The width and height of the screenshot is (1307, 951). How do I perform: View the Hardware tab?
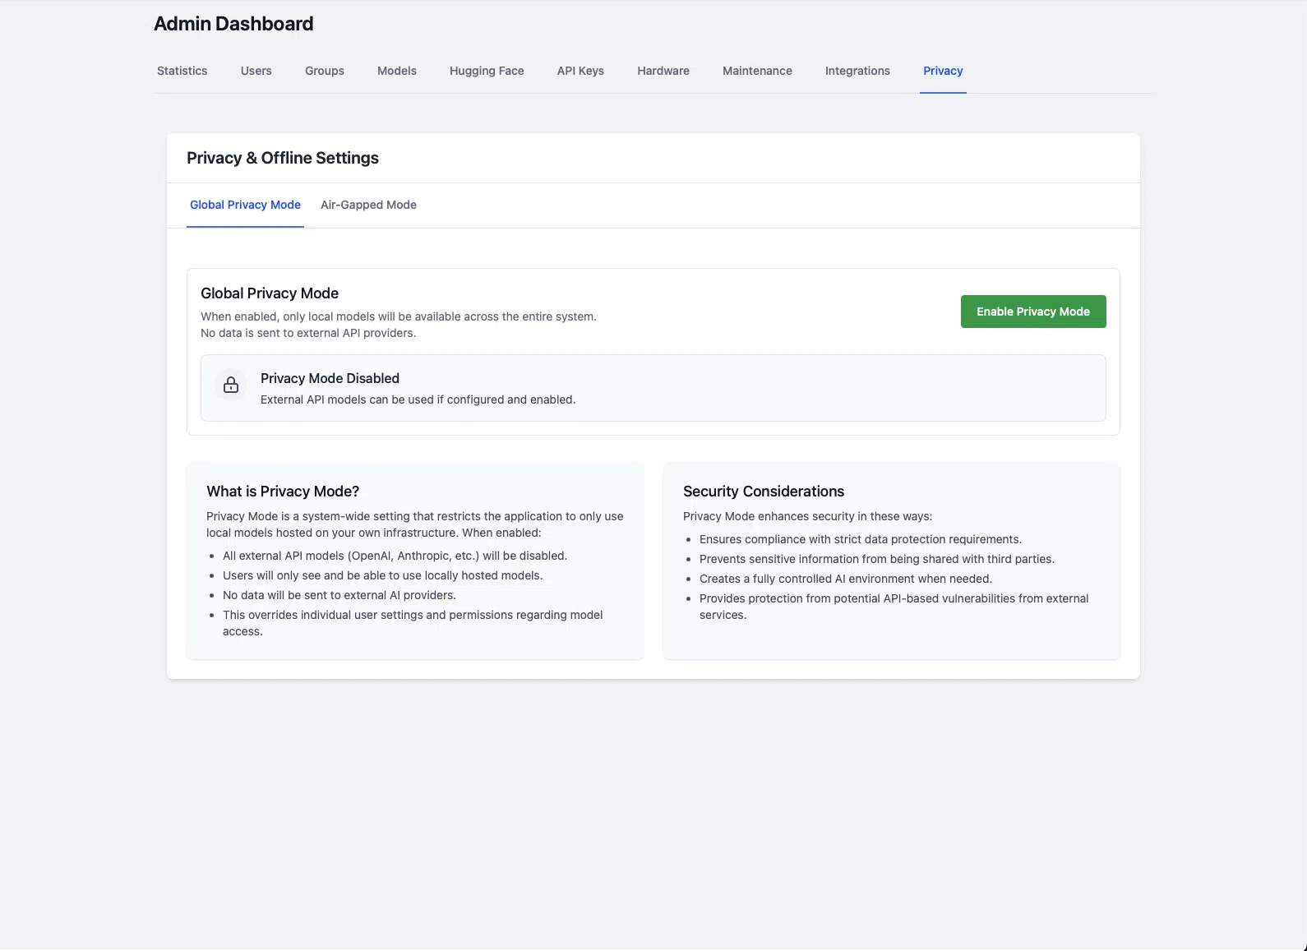pos(663,71)
